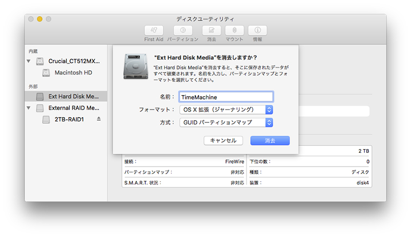This screenshot has width=411, height=237.
Task: Click the パーティションマップ label in info table
Action: (148, 172)
